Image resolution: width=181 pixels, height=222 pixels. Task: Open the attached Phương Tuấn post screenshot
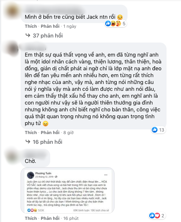tap(68, 190)
